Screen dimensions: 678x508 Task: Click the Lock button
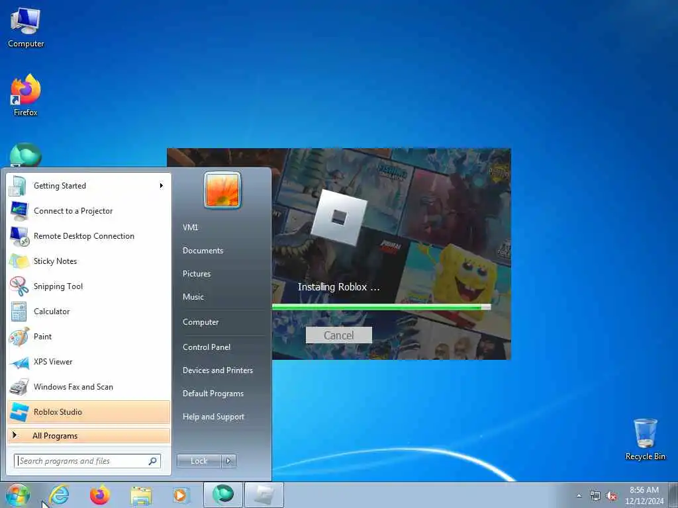[199, 461]
